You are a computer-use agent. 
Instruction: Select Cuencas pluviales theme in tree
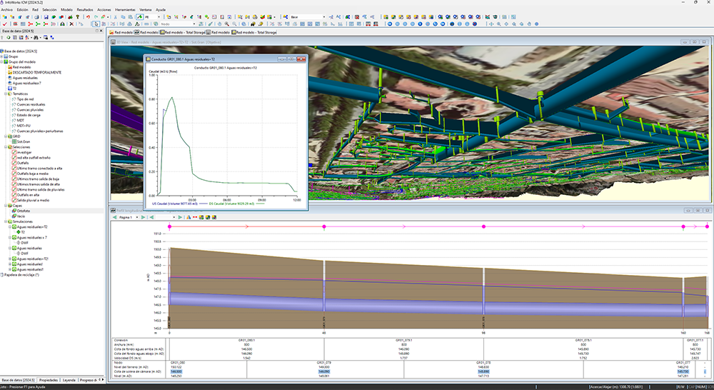(x=31, y=109)
